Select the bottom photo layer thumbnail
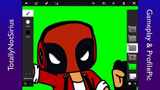Screen dimensions: 160x90 [x=132, y=76]
